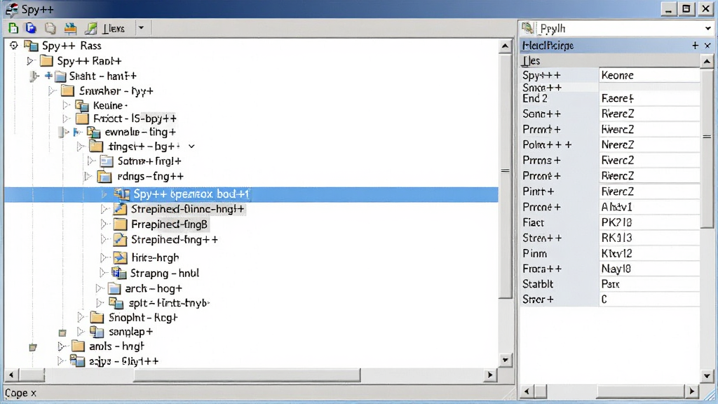Viewport: 718px width, 404px height.
Task: Toggle the small box left of amls - hngt
Action: pos(32,348)
